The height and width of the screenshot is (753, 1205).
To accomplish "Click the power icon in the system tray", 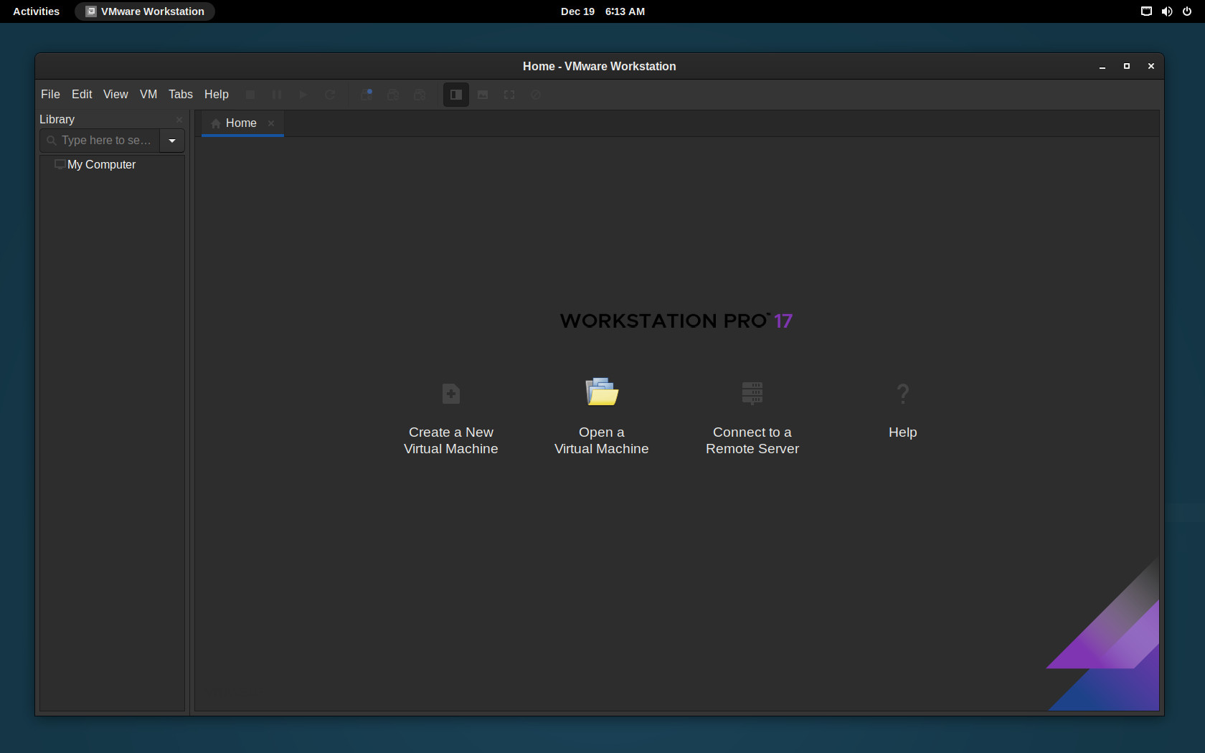I will 1187,11.
